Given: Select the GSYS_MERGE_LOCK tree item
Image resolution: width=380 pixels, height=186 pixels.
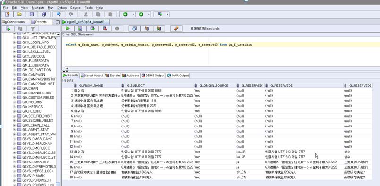Looking at the screenshot, I should 38,171.
